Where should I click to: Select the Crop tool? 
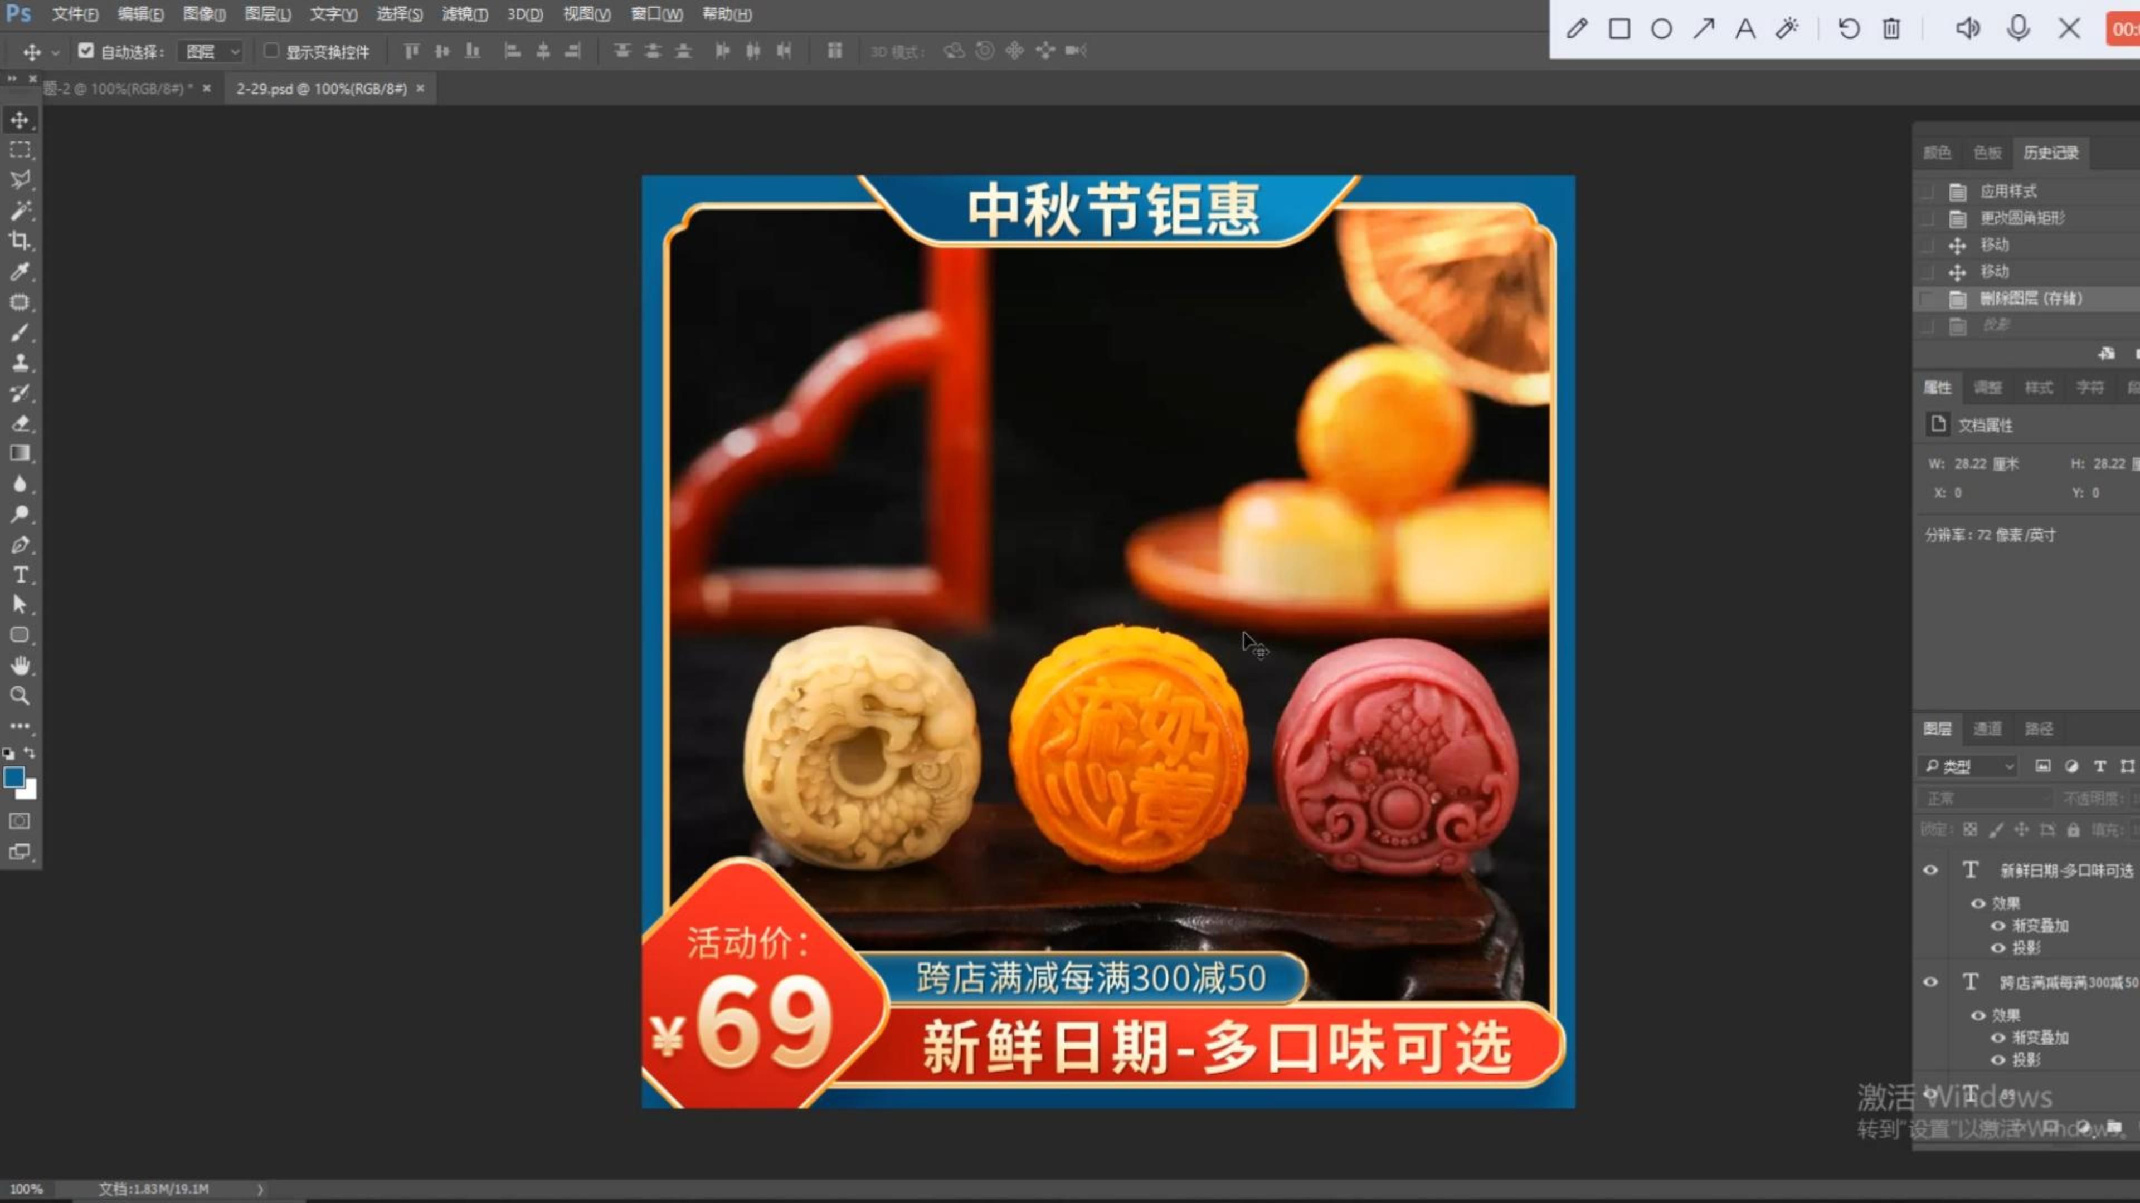click(x=20, y=241)
